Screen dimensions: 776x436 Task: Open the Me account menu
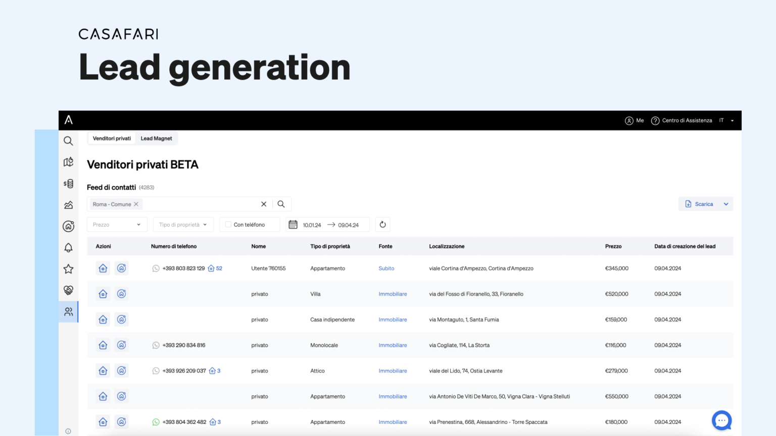pyautogui.click(x=635, y=121)
